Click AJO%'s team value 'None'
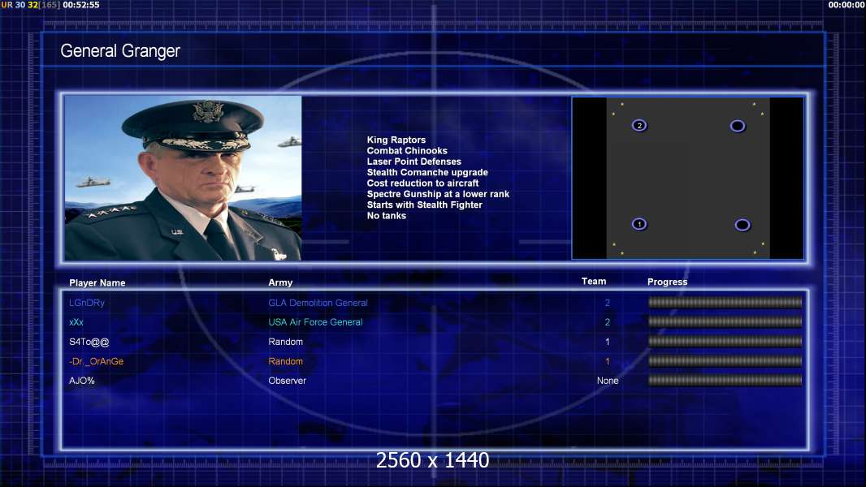 [608, 381]
